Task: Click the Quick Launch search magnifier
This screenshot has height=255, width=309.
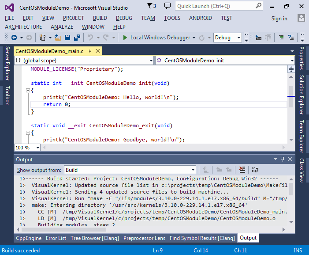Action: tap(258, 6)
